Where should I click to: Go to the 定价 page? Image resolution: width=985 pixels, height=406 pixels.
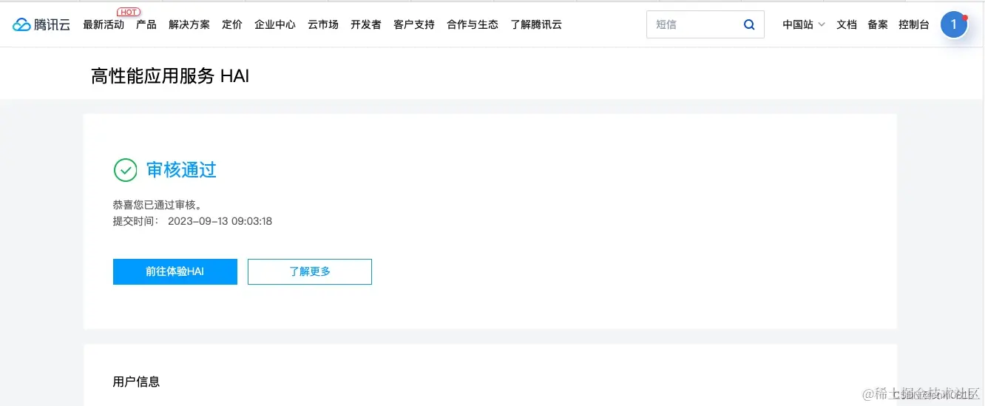tap(232, 24)
